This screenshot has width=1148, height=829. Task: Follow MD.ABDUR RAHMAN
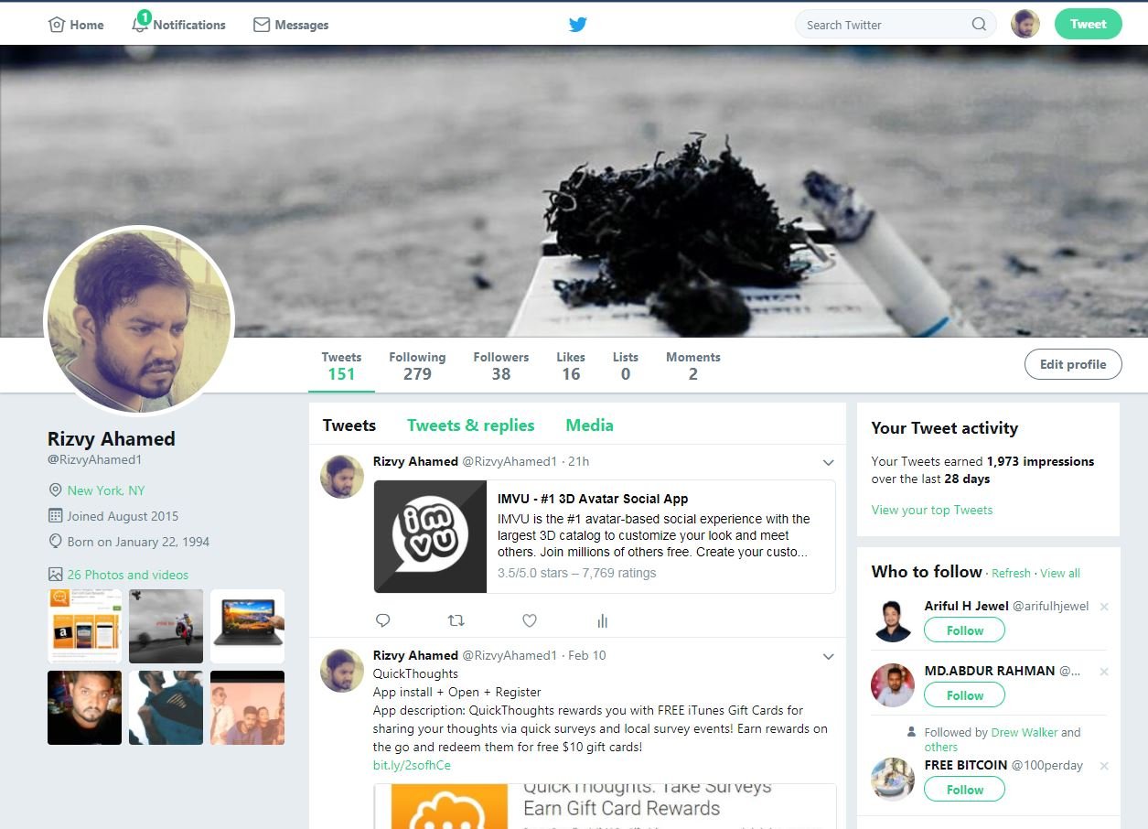964,695
